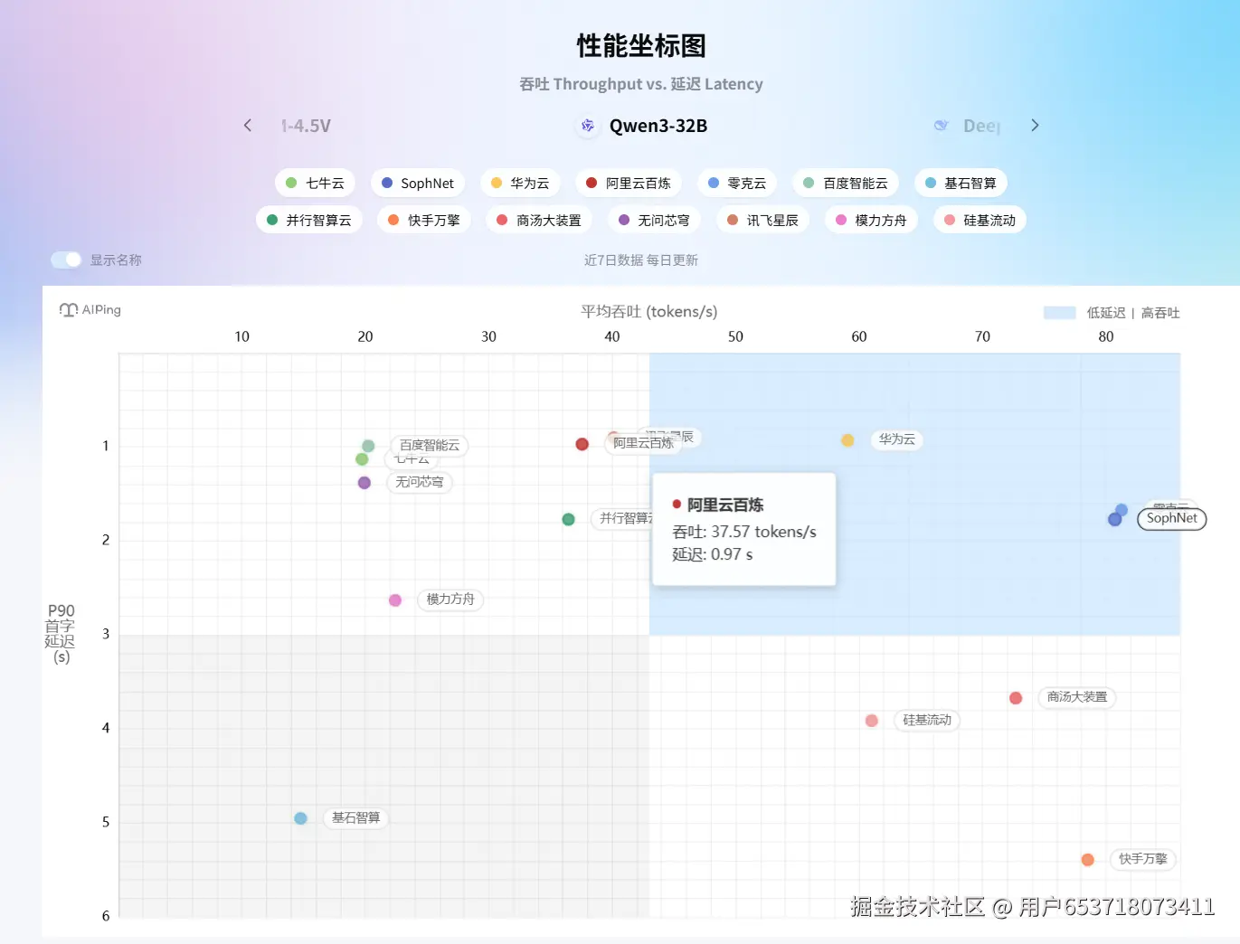Click tooltip text 吞吐: 37.57 tokens/s

click(x=744, y=532)
